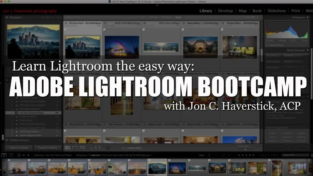
Task: Toggle flag on the green sofa lounge cell
Action: click(x=222, y=30)
